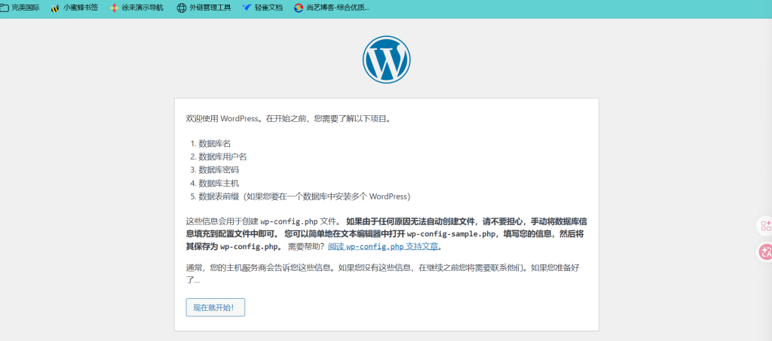Click the round icon before 尚艺博客 bookmark
Screen dimensions: 772x341
click(299, 8)
